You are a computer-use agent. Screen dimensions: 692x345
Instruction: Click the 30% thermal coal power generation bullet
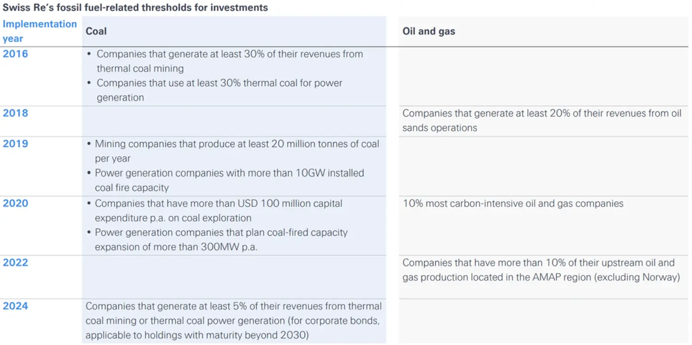219,90
